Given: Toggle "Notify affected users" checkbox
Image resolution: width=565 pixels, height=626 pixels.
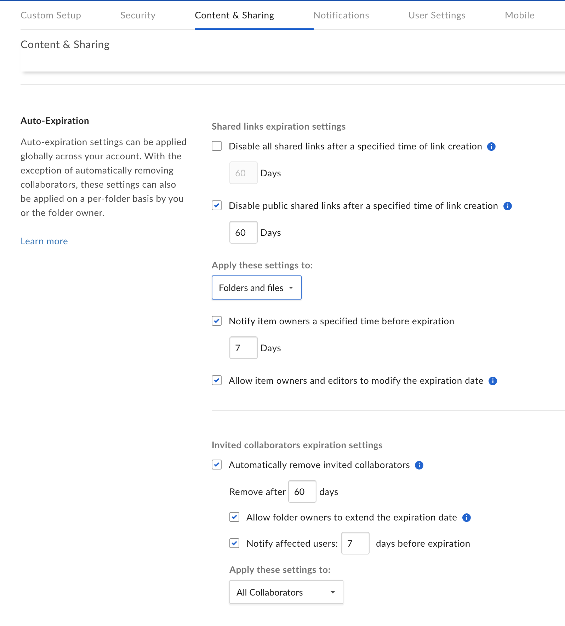Looking at the screenshot, I should point(234,544).
